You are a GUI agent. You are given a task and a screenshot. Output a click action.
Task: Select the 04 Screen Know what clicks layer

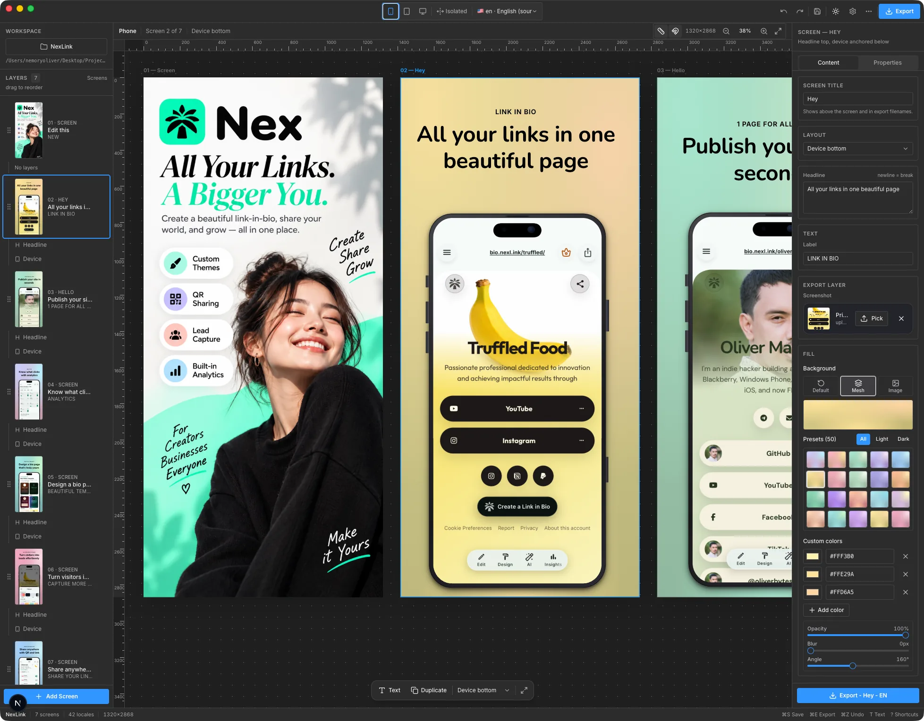[56, 392]
